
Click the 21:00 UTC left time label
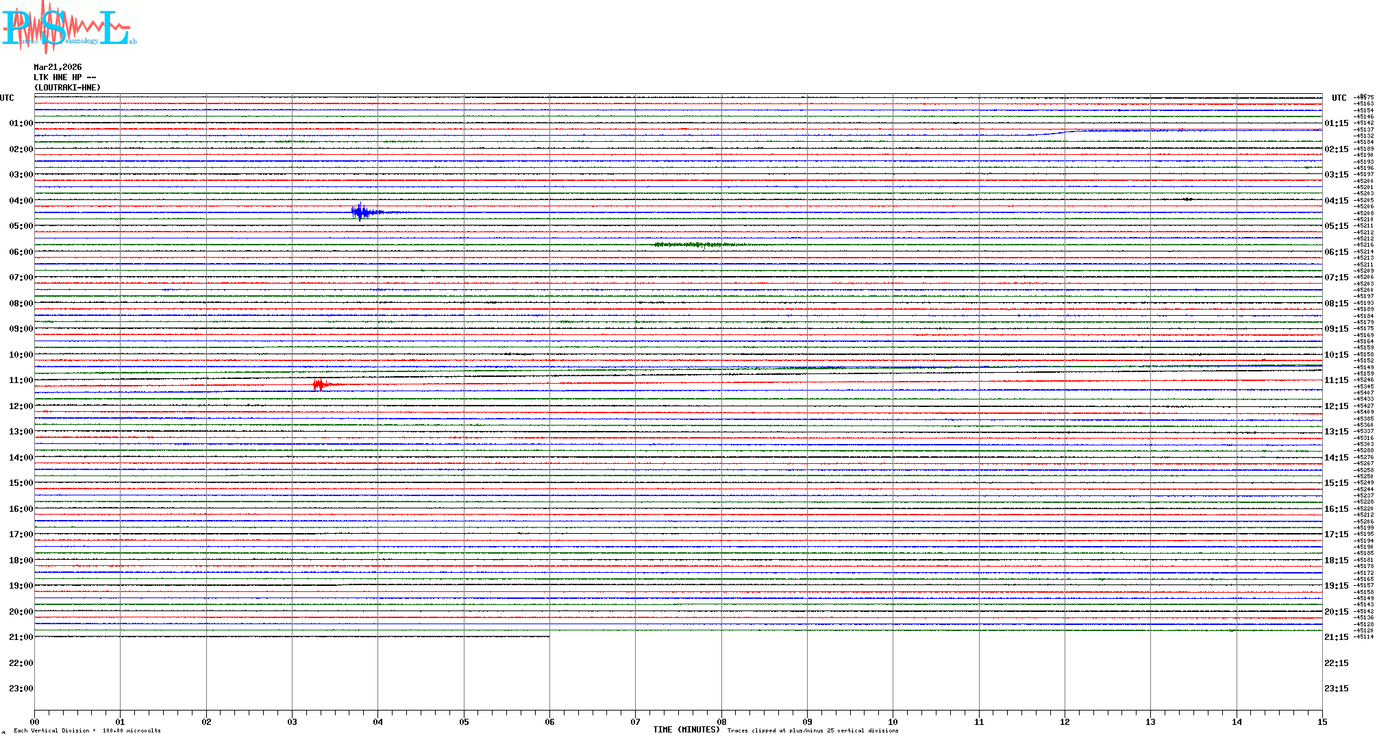coord(21,637)
